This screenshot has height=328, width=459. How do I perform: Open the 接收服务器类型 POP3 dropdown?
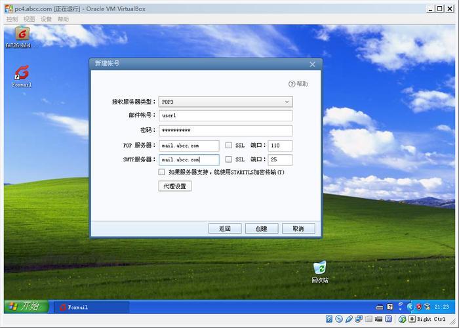(226, 102)
